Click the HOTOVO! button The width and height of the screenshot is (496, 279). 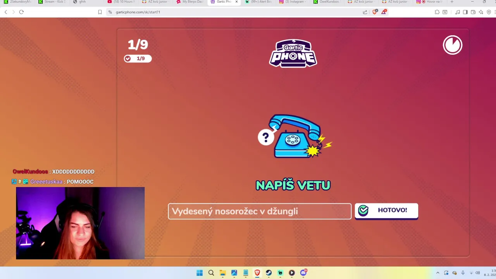coord(386,211)
